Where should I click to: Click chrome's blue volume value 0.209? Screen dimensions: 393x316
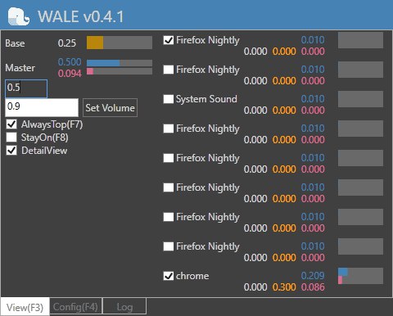[313, 276]
